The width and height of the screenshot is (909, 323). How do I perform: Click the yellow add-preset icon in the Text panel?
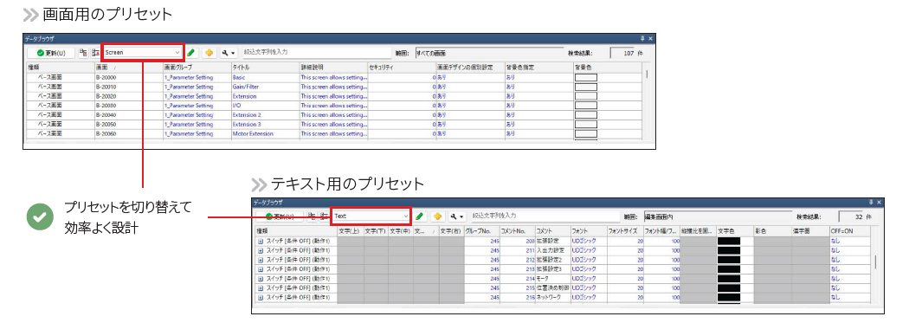438,216
